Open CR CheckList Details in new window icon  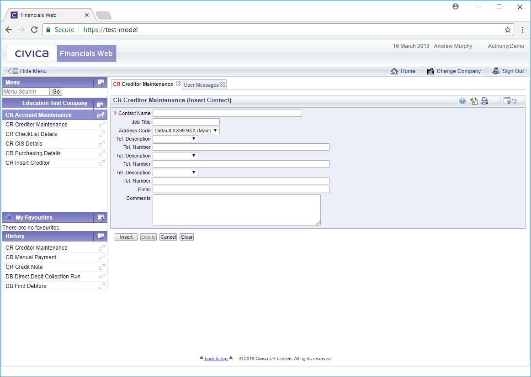click(x=101, y=134)
